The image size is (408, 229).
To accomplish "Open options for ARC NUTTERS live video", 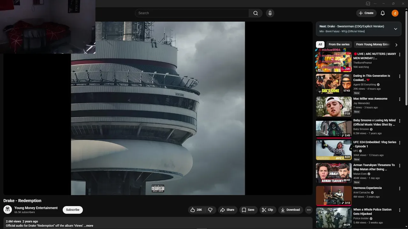I will click(x=400, y=54).
